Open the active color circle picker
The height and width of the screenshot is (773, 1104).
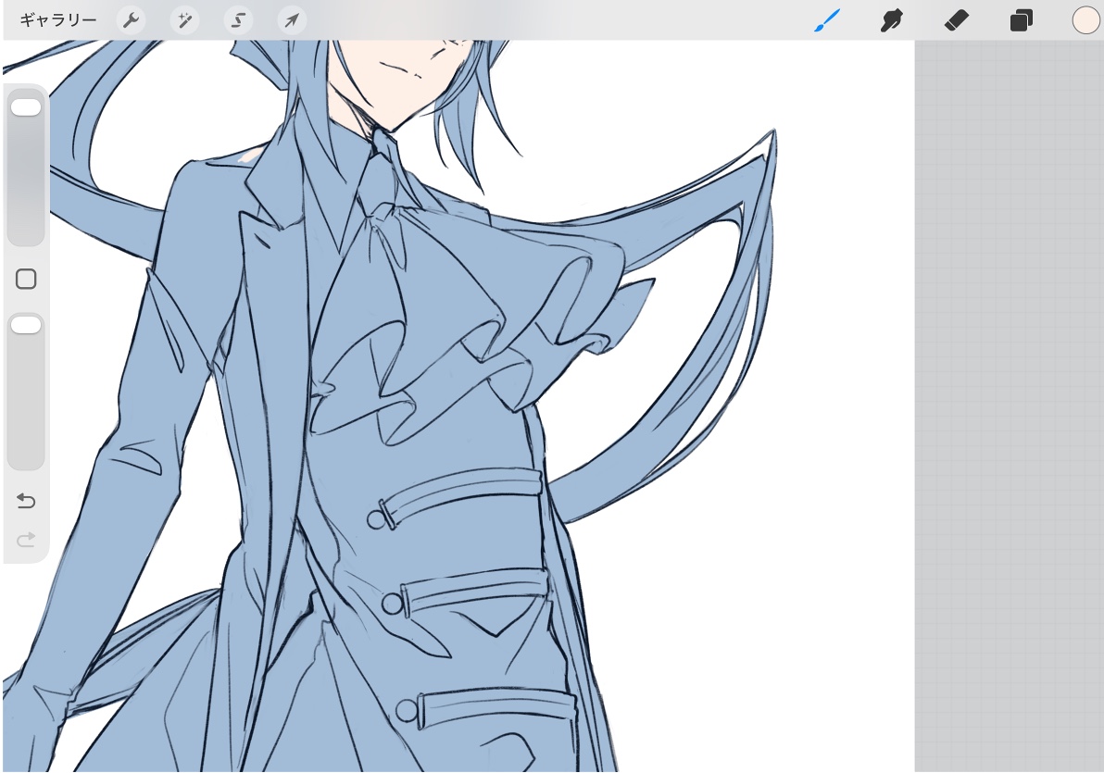click(1085, 20)
